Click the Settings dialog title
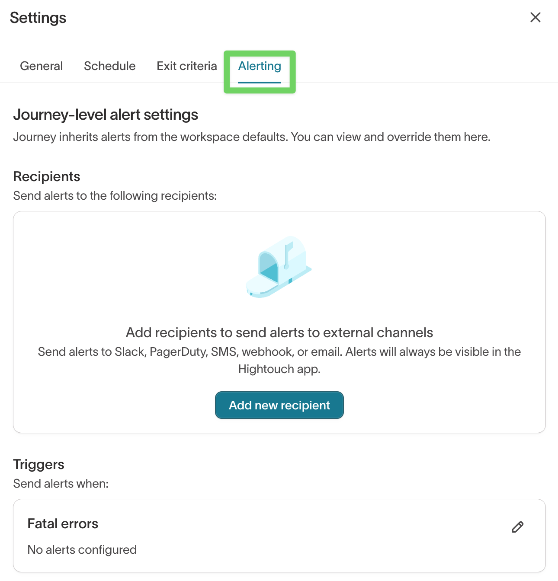558x581 pixels. tap(38, 18)
